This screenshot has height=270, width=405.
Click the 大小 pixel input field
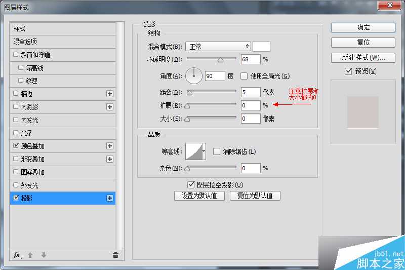pyautogui.click(x=251, y=119)
